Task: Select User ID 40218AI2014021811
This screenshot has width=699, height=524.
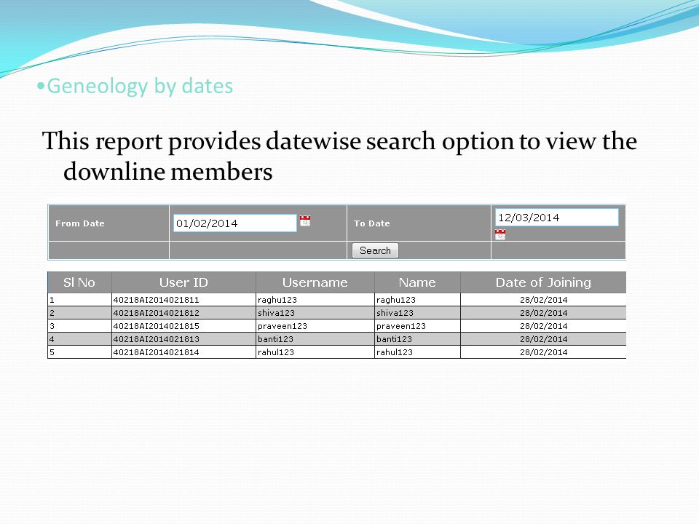Action: 156,300
